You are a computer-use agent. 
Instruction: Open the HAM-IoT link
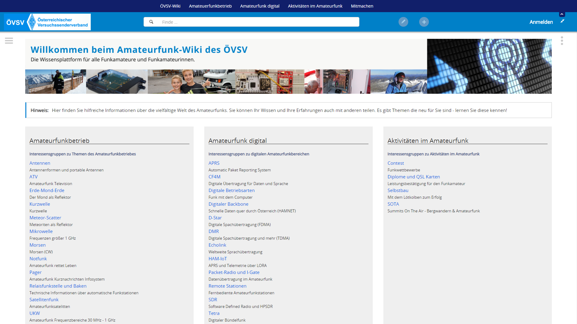[x=218, y=259]
